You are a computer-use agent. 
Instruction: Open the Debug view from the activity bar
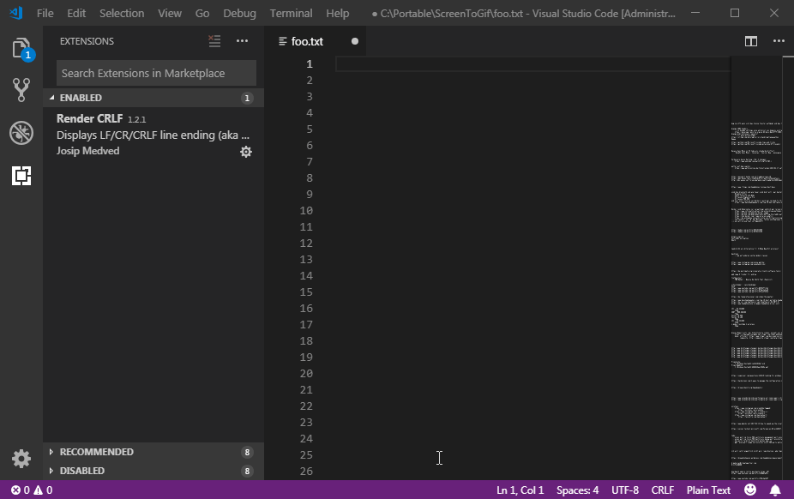point(21,133)
